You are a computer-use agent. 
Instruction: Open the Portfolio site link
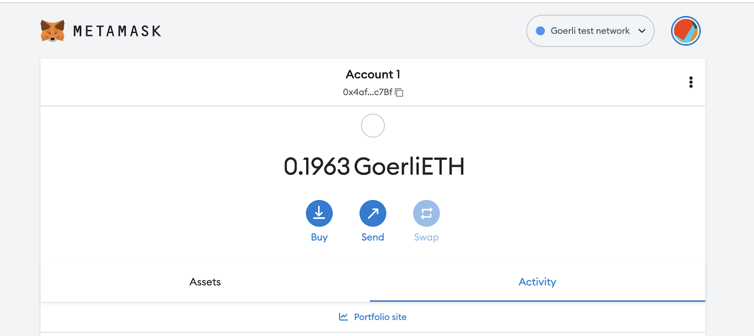(x=373, y=317)
